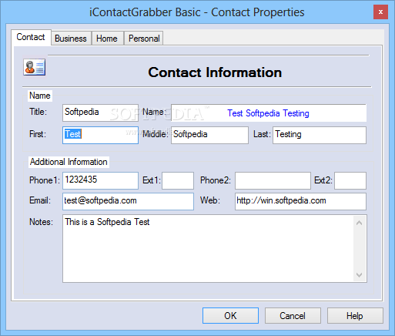Viewport: 395px width, 336px height.
Task: Click the Middle: label
Action: (156, 134)
